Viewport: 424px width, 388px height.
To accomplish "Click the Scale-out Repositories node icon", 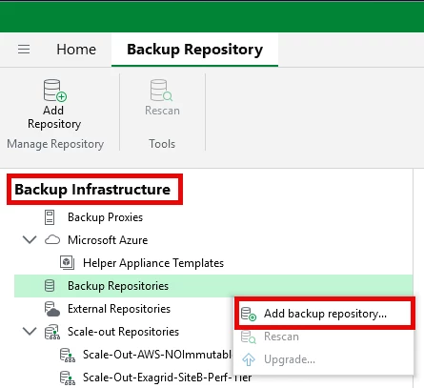I will tap(52, 332).
